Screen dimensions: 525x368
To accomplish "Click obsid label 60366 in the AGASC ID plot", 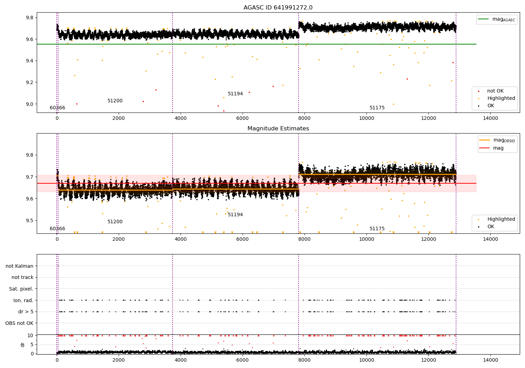I will click(57, 108).
